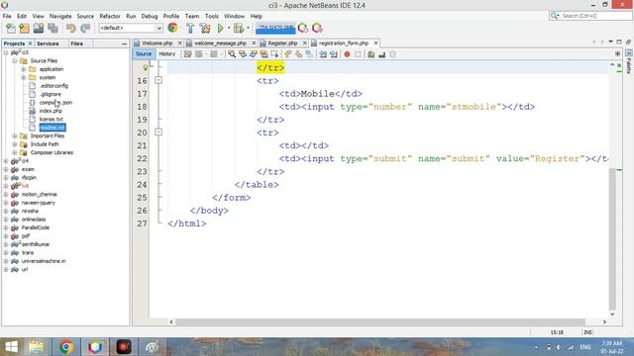Toggle the Highlight Search icon

click(x=264, y=54)
